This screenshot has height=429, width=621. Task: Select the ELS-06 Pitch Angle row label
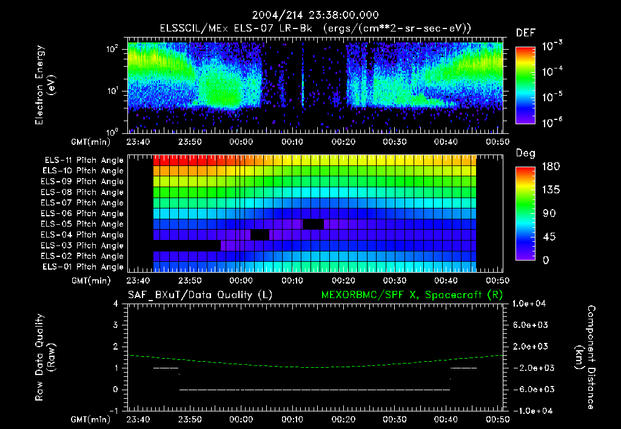(x=82, y=213)
